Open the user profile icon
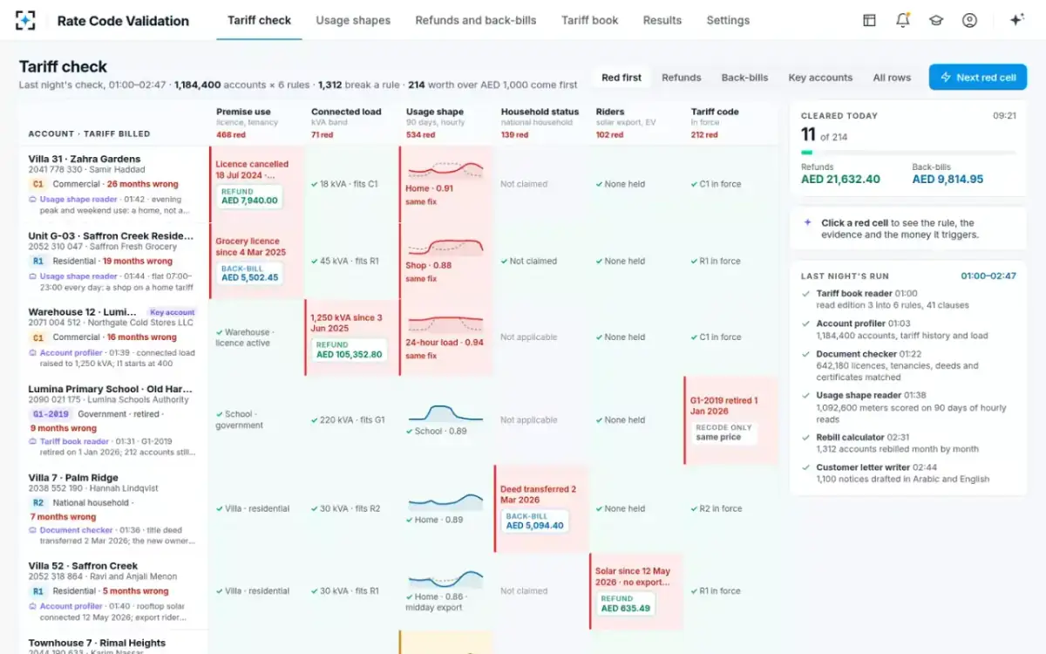Screen dimensions: 1046x654 click(x=969, y=20)
